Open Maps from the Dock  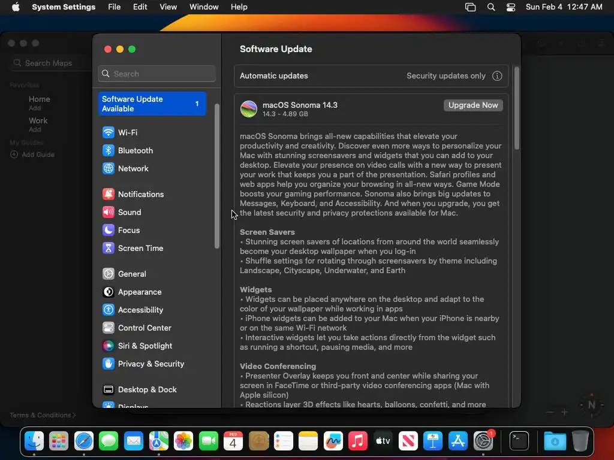pyautogui.click(x=158, y=441)
